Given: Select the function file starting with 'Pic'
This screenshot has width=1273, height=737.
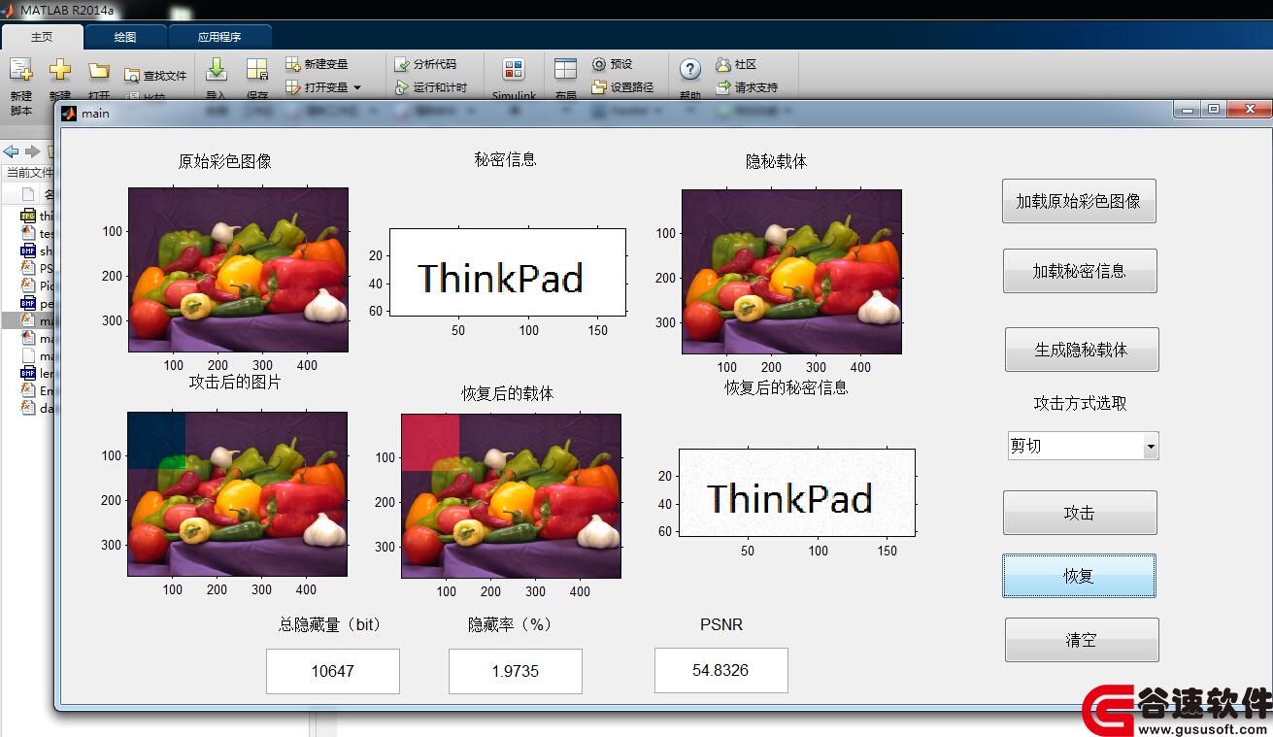Looking at the screenshot, I should point(37,285).
